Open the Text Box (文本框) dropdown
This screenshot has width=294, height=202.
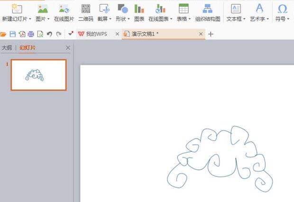(235, 19)
